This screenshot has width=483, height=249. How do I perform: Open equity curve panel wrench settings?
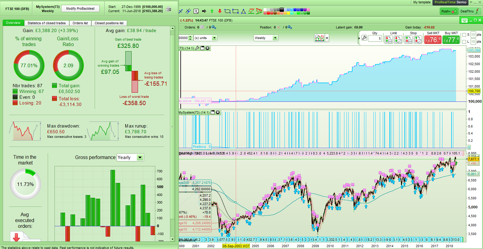click(x=197, y=48)
